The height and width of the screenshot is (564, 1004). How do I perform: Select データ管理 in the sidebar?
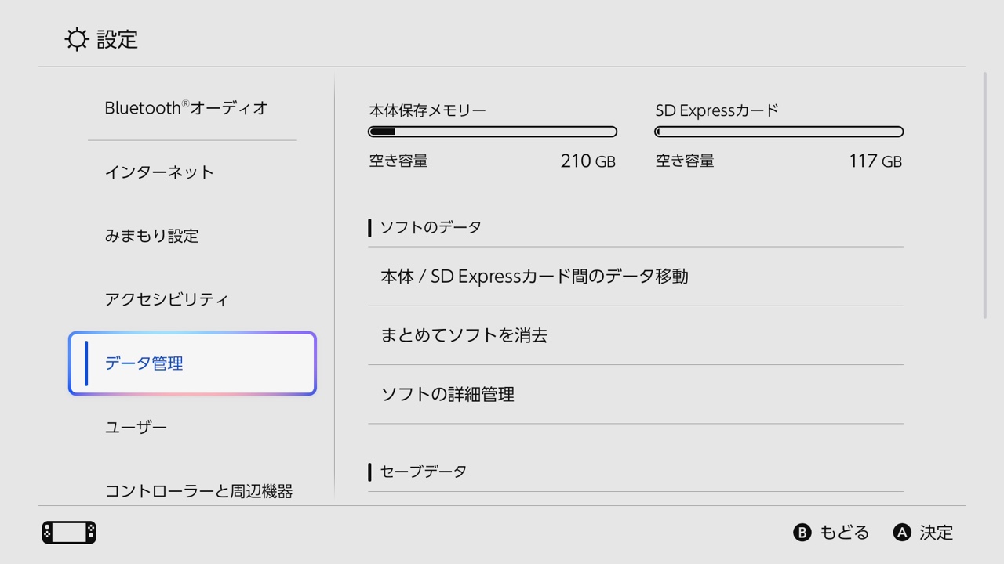(191, 363)
